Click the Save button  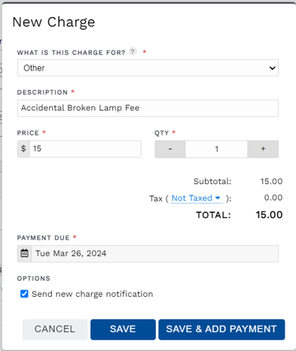123,329
